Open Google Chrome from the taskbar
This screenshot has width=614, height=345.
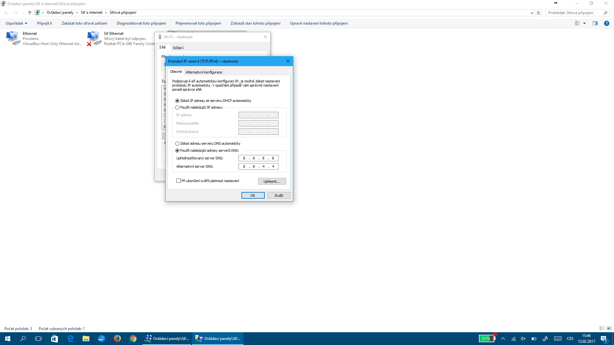pos(133,339)
